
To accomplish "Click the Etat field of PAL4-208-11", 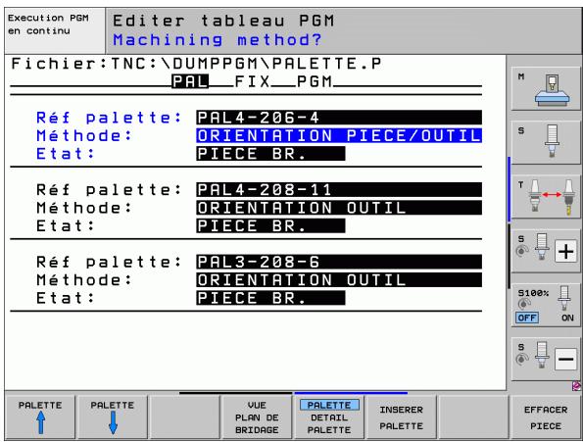I will (270, 225).
